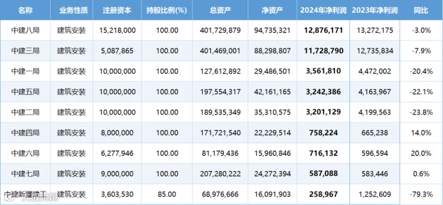The height and width of the screenshot is (205, 443).
Task: Click 2024 net profit 3,561,810
Action: point(323,71)
